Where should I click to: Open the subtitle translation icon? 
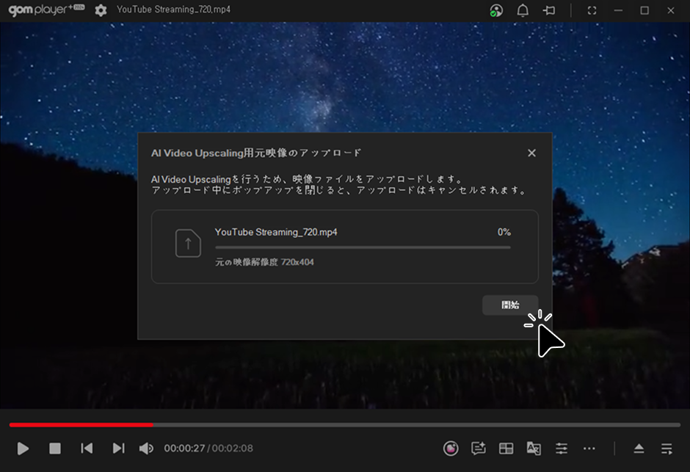534,448
